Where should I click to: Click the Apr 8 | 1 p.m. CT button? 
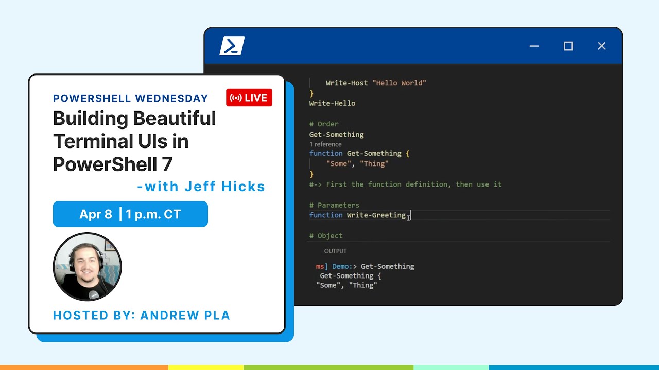(130, 214)
